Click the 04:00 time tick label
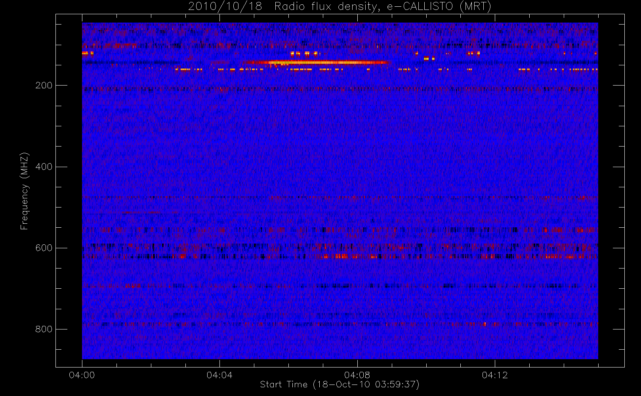The width and height of the screenshot is (641, 396). (82, 375)
